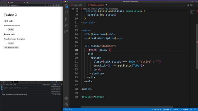Viewport: 198px width, 111px height.
Task: Switch to the App.svelte editor tab
Action: point(77,5)
